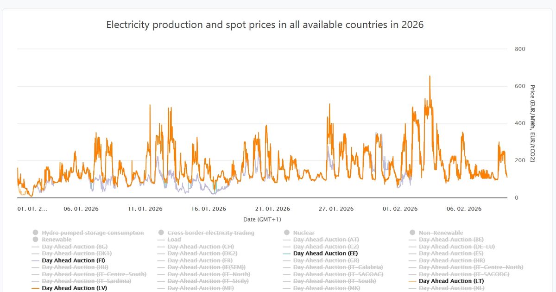Show the Day Ahead Auction (IT-North) series
This screenshot has height=292, width=556.
[x=208, y=274]
